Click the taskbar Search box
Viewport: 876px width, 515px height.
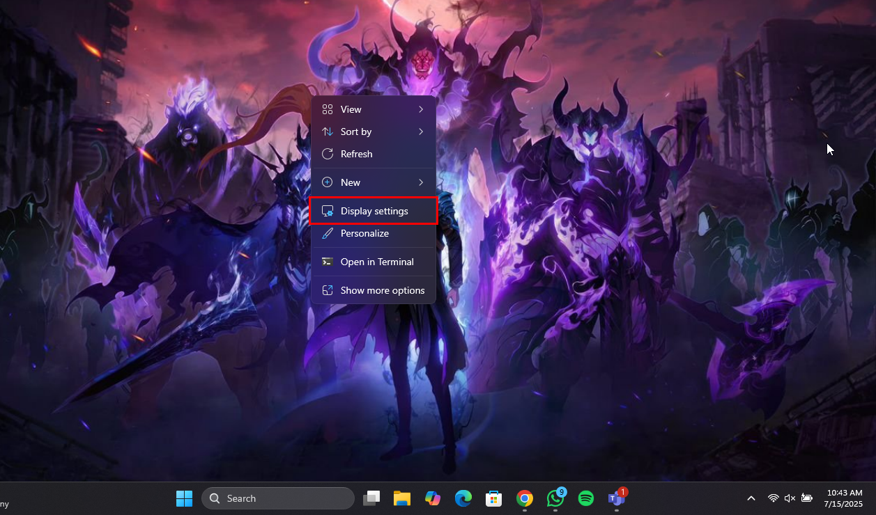click(278, 498)
